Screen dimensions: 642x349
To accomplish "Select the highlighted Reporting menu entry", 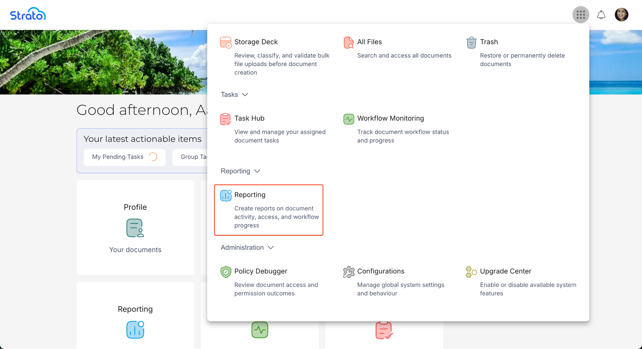I will click(269, 209).
